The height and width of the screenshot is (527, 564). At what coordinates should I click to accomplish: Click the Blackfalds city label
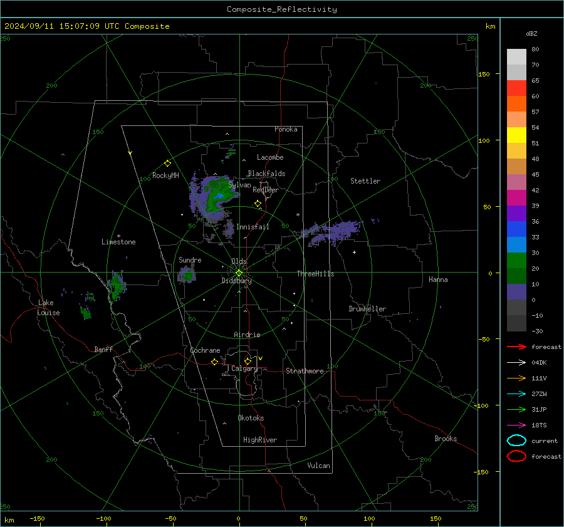(266, 174)
